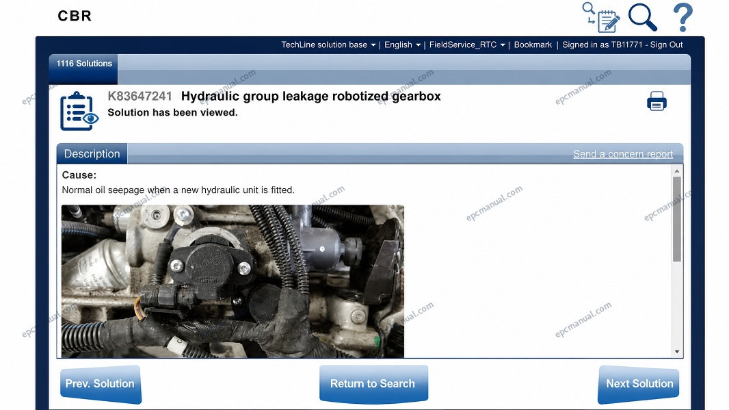Go to Next Solution

tap(639, 384)
